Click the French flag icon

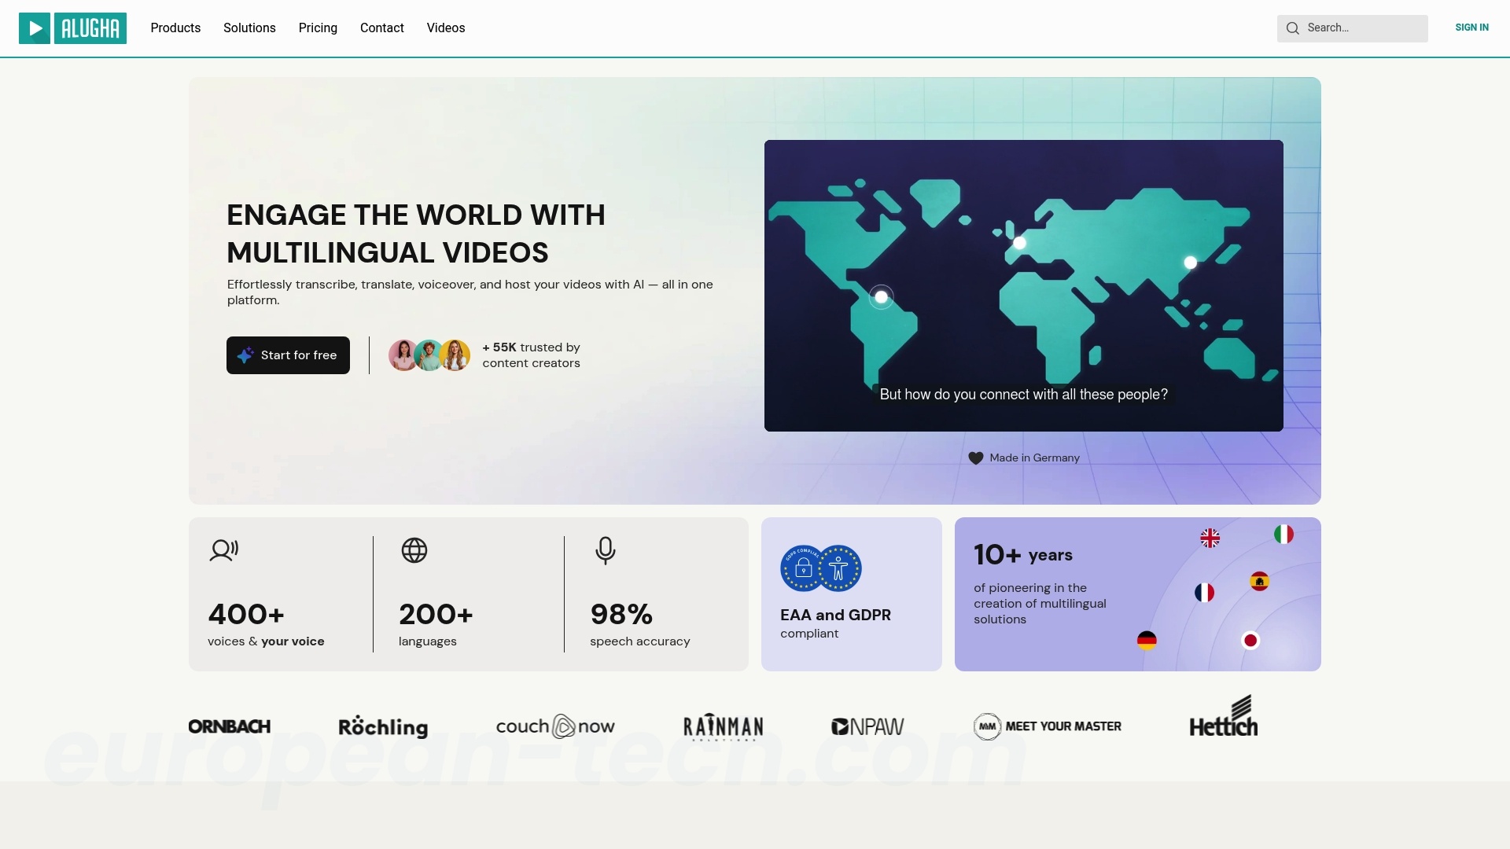click(x=1203, y=593)
